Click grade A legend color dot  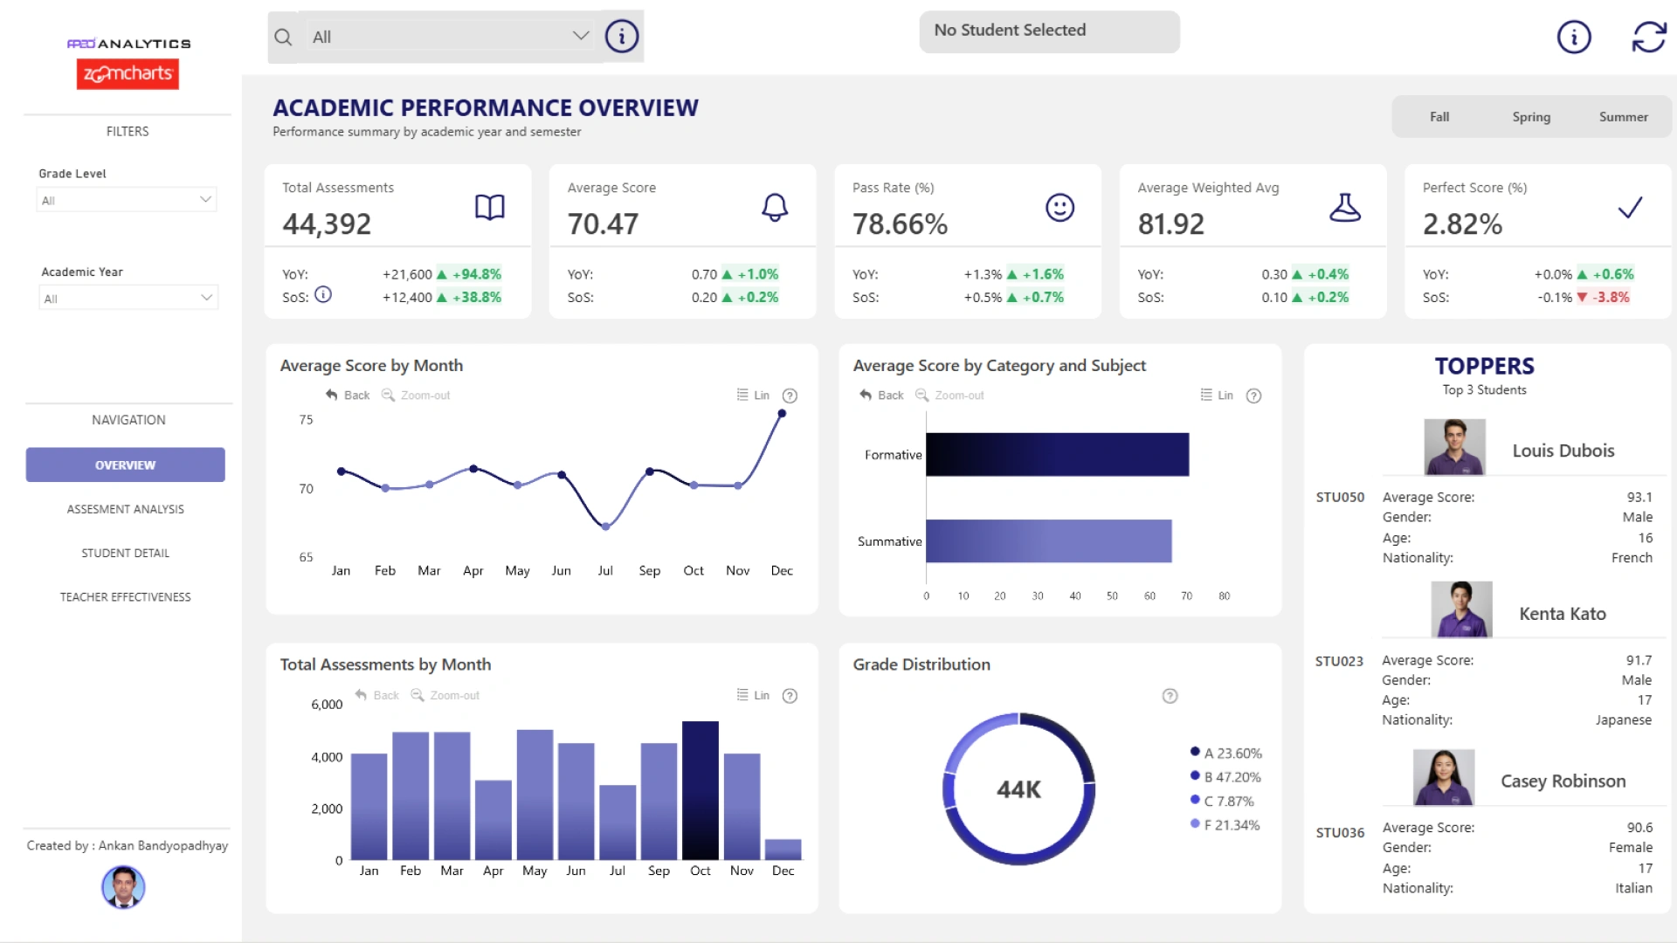[x=1194, y=752]
